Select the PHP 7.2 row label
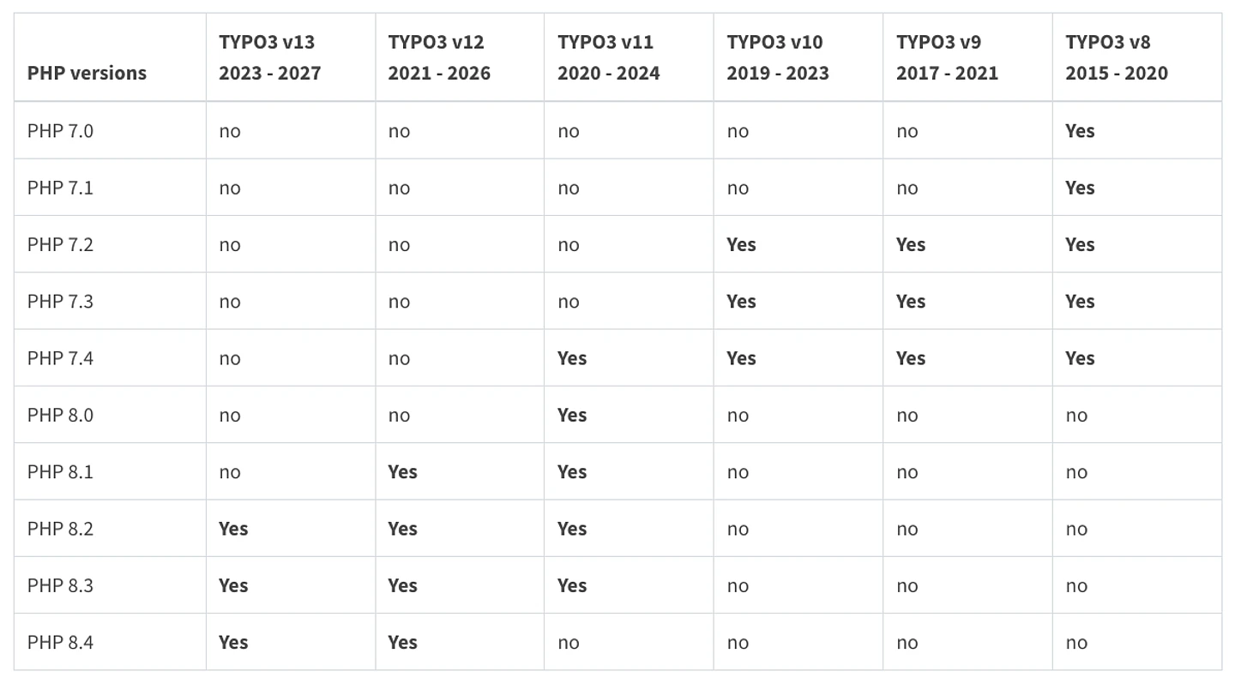The image size is (1235, 683). pyautogui.click(x=60, y=244)
